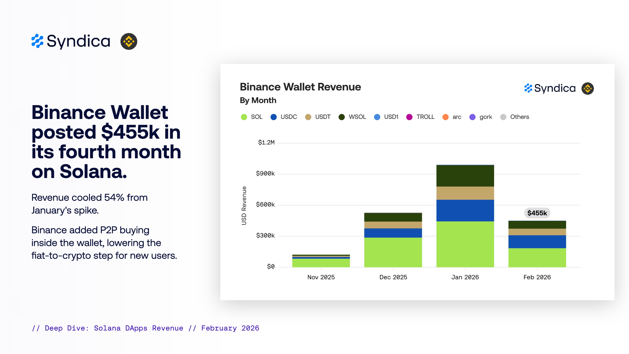629x354 pixels.
Task: Click the Jan 2026 green SOL bar segment
Action: pyautogui.click(x=465, y=244)
